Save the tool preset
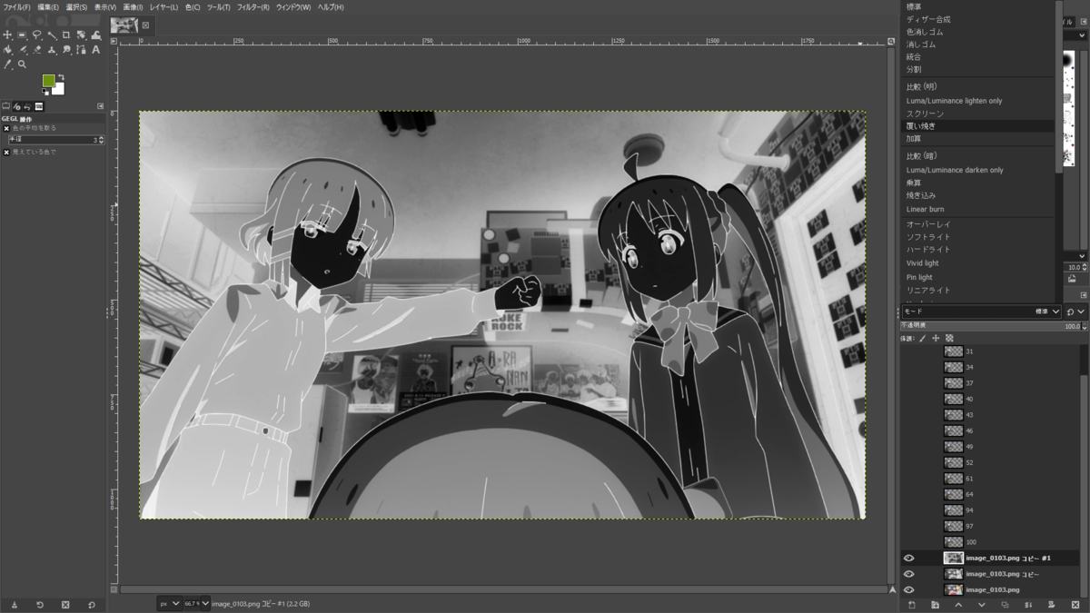The width and height of the screenshot is (1090, 613). tap(14, 605)
